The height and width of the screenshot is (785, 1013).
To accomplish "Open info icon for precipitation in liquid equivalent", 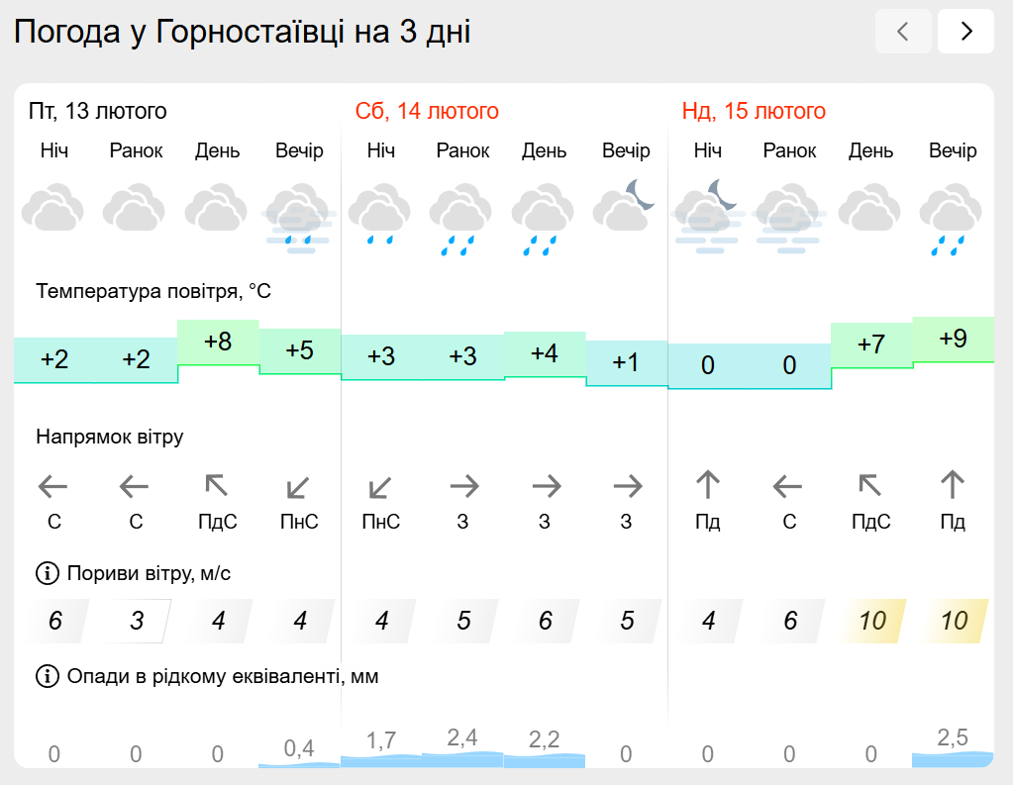I will 47,677.
